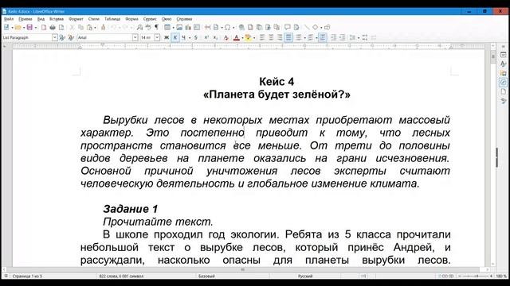Click the Insert Table icon

coord(167,28)
